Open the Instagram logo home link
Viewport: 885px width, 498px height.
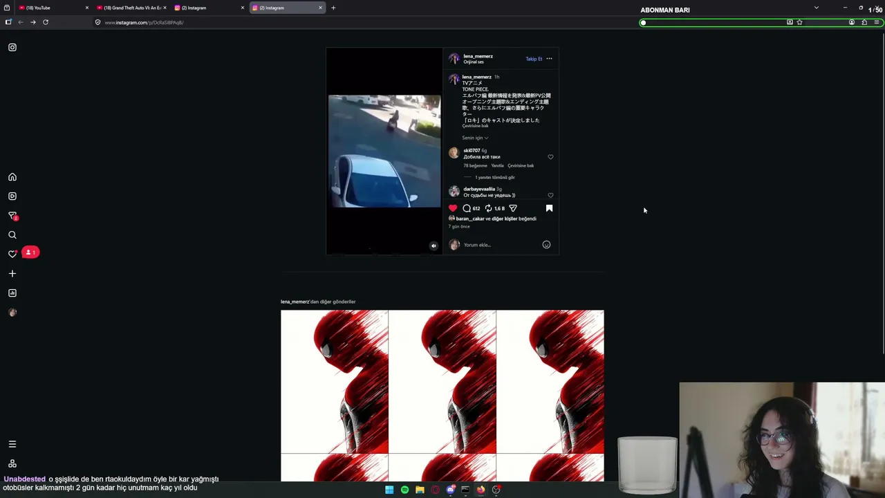click(x=12, y=47)
